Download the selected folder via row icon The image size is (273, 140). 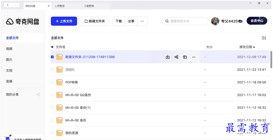[x=168, y=57]
